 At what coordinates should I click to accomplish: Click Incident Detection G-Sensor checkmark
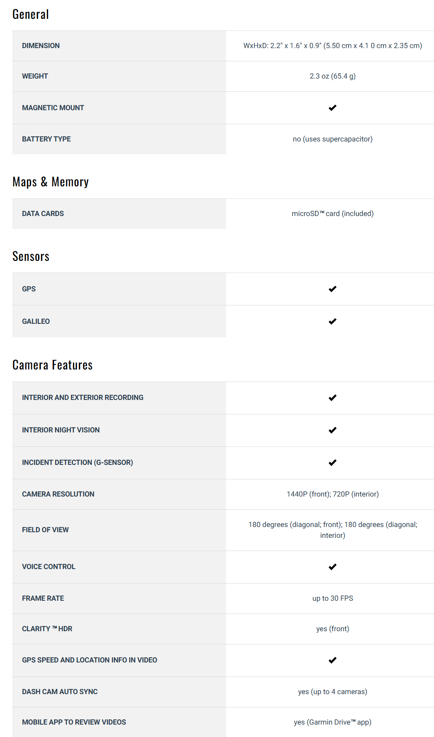332,463
